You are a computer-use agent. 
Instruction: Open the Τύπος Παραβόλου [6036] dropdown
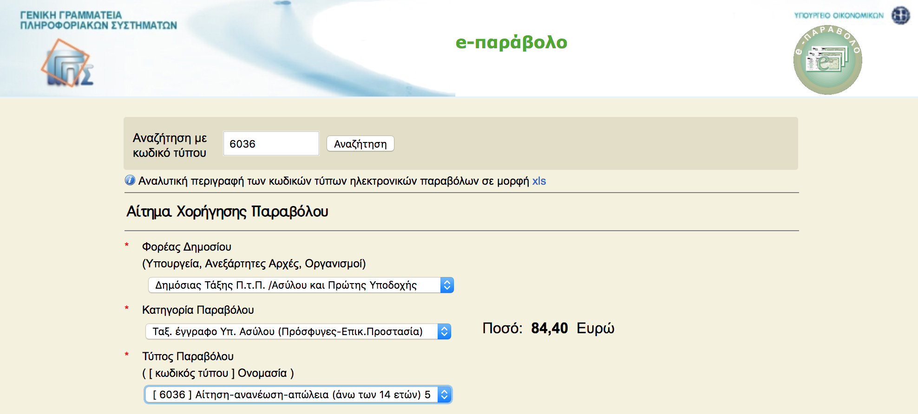click(x=298, y=395)
